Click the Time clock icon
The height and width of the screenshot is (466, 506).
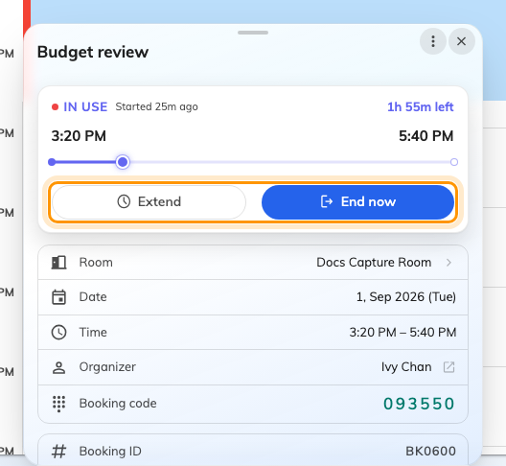[x=58, y=333]
